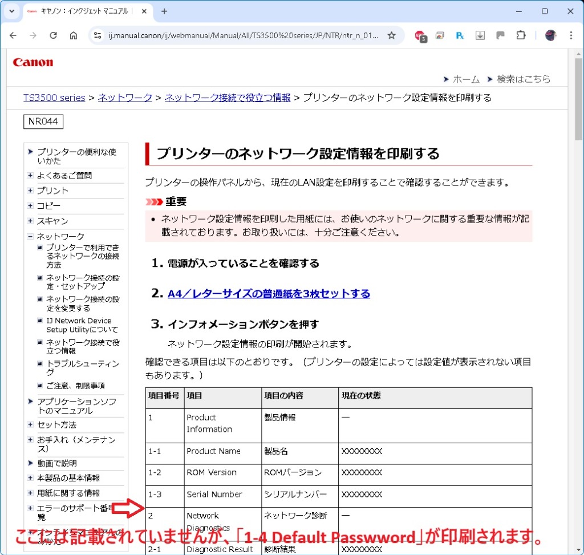Select the ROM Version table cell
The image size is (584, 555).
[x=223, y=475]
